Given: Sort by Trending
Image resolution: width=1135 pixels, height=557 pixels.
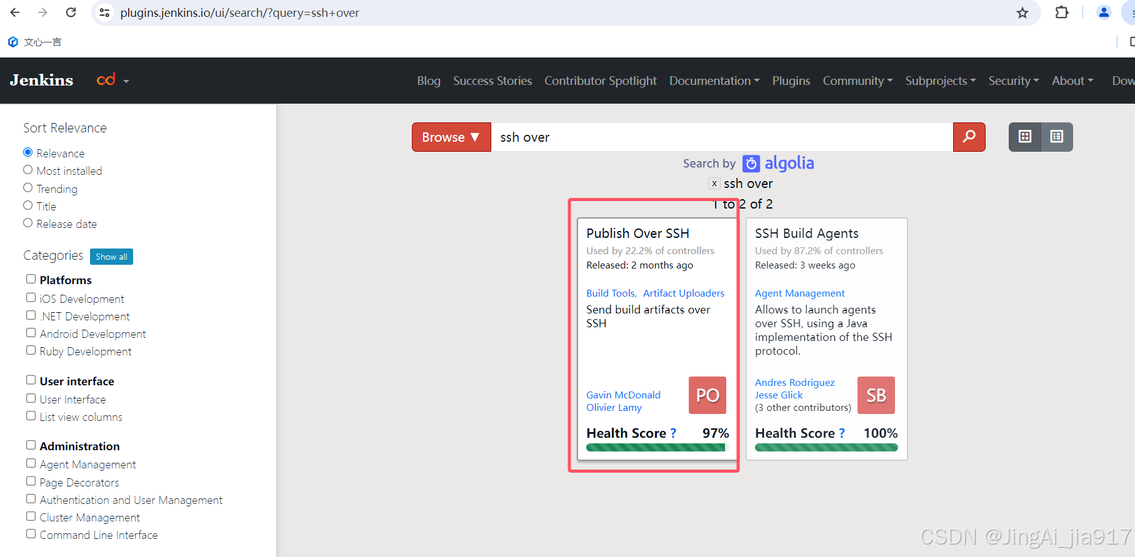Looking at the screenshot, I should click(x=27, y=188).
